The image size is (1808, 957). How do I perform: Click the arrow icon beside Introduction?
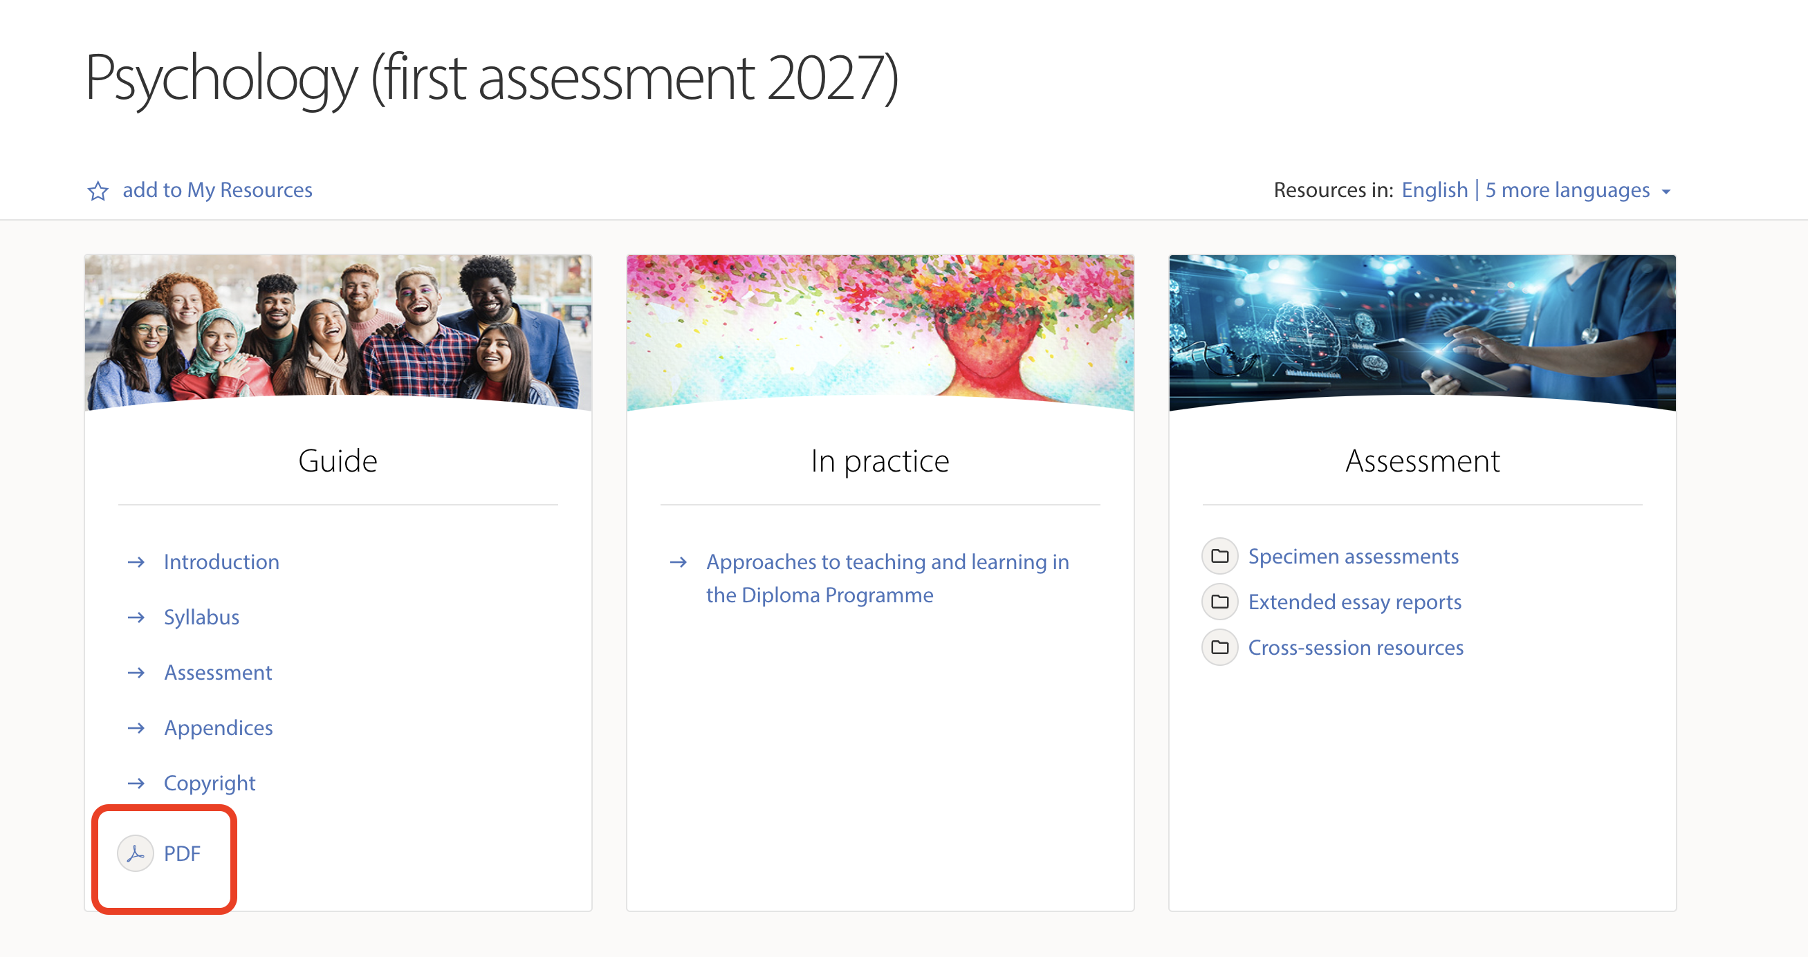(x=136, y=562)
